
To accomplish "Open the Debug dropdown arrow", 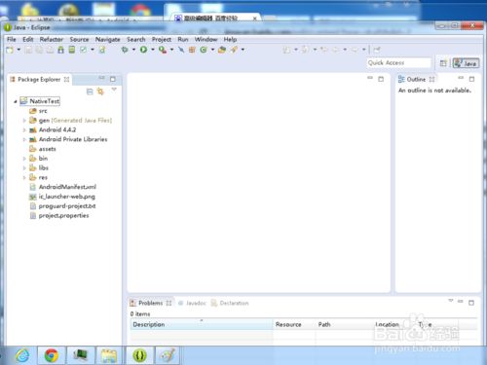I will (x=133, y=50).
